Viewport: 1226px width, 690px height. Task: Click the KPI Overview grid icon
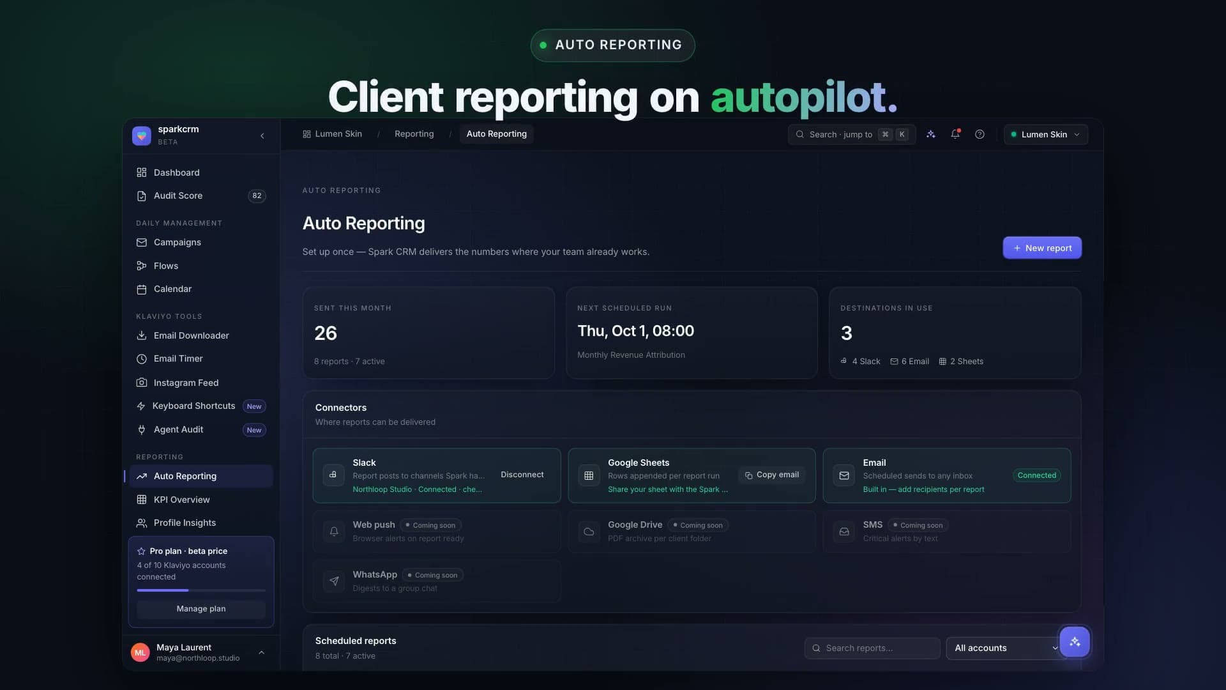142,500
